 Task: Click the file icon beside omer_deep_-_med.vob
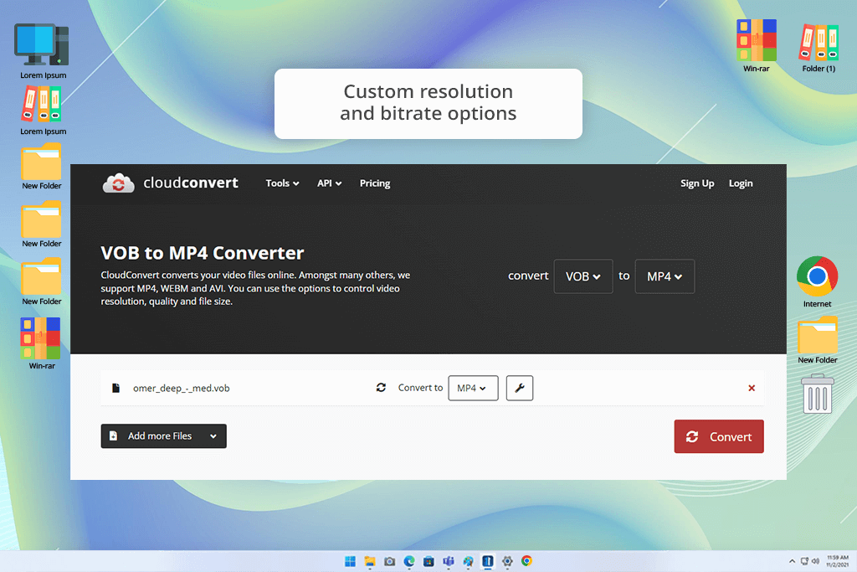(115, 388)
